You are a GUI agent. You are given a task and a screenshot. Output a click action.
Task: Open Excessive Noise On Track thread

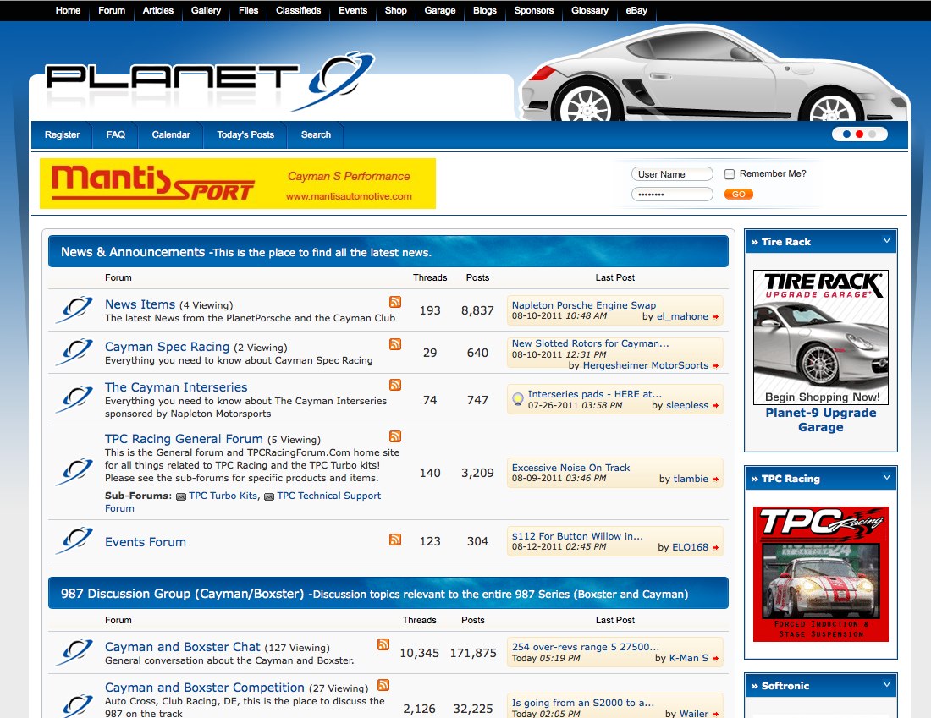pyautogui.click(x=570, y=468)
